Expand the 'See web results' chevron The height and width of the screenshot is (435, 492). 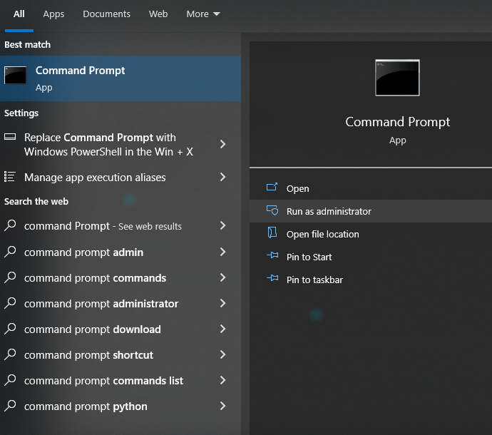click(222, 225)
